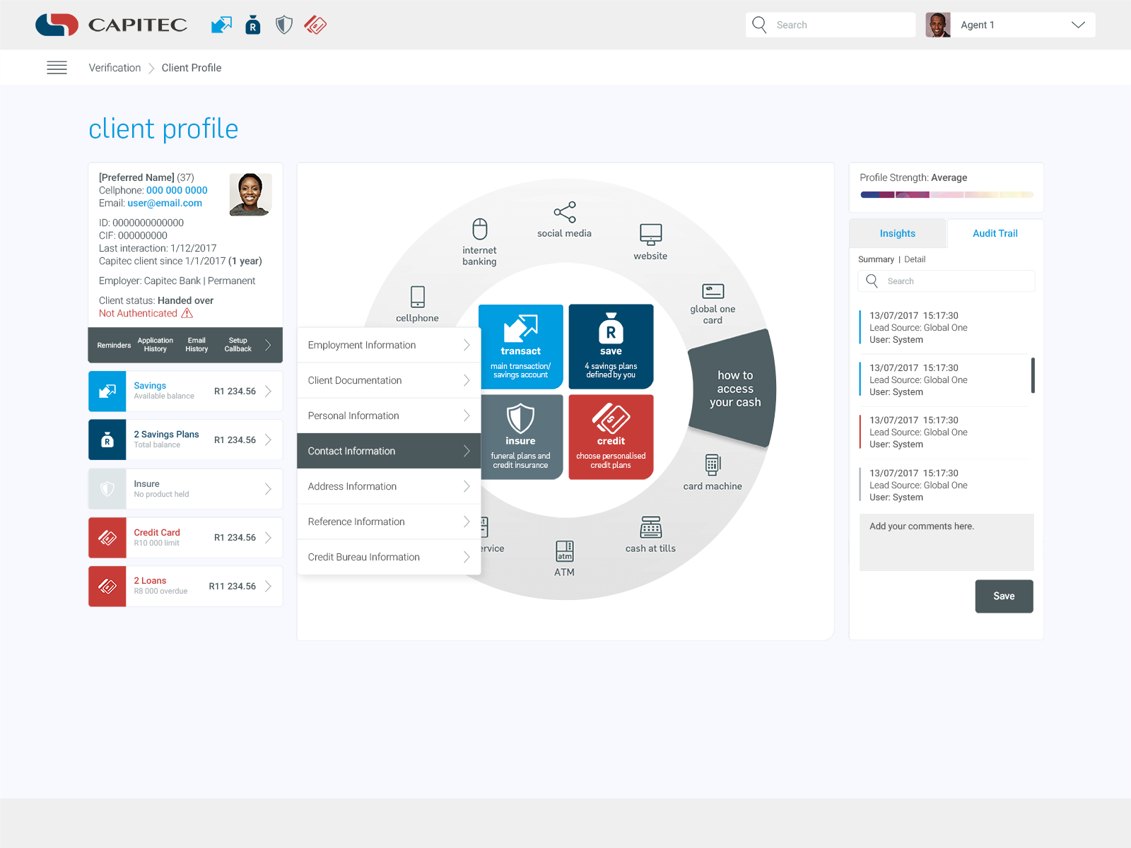Select the cellphone channel icon
The height and width of the screenshot is (848, 1131).
click(418, 296)
